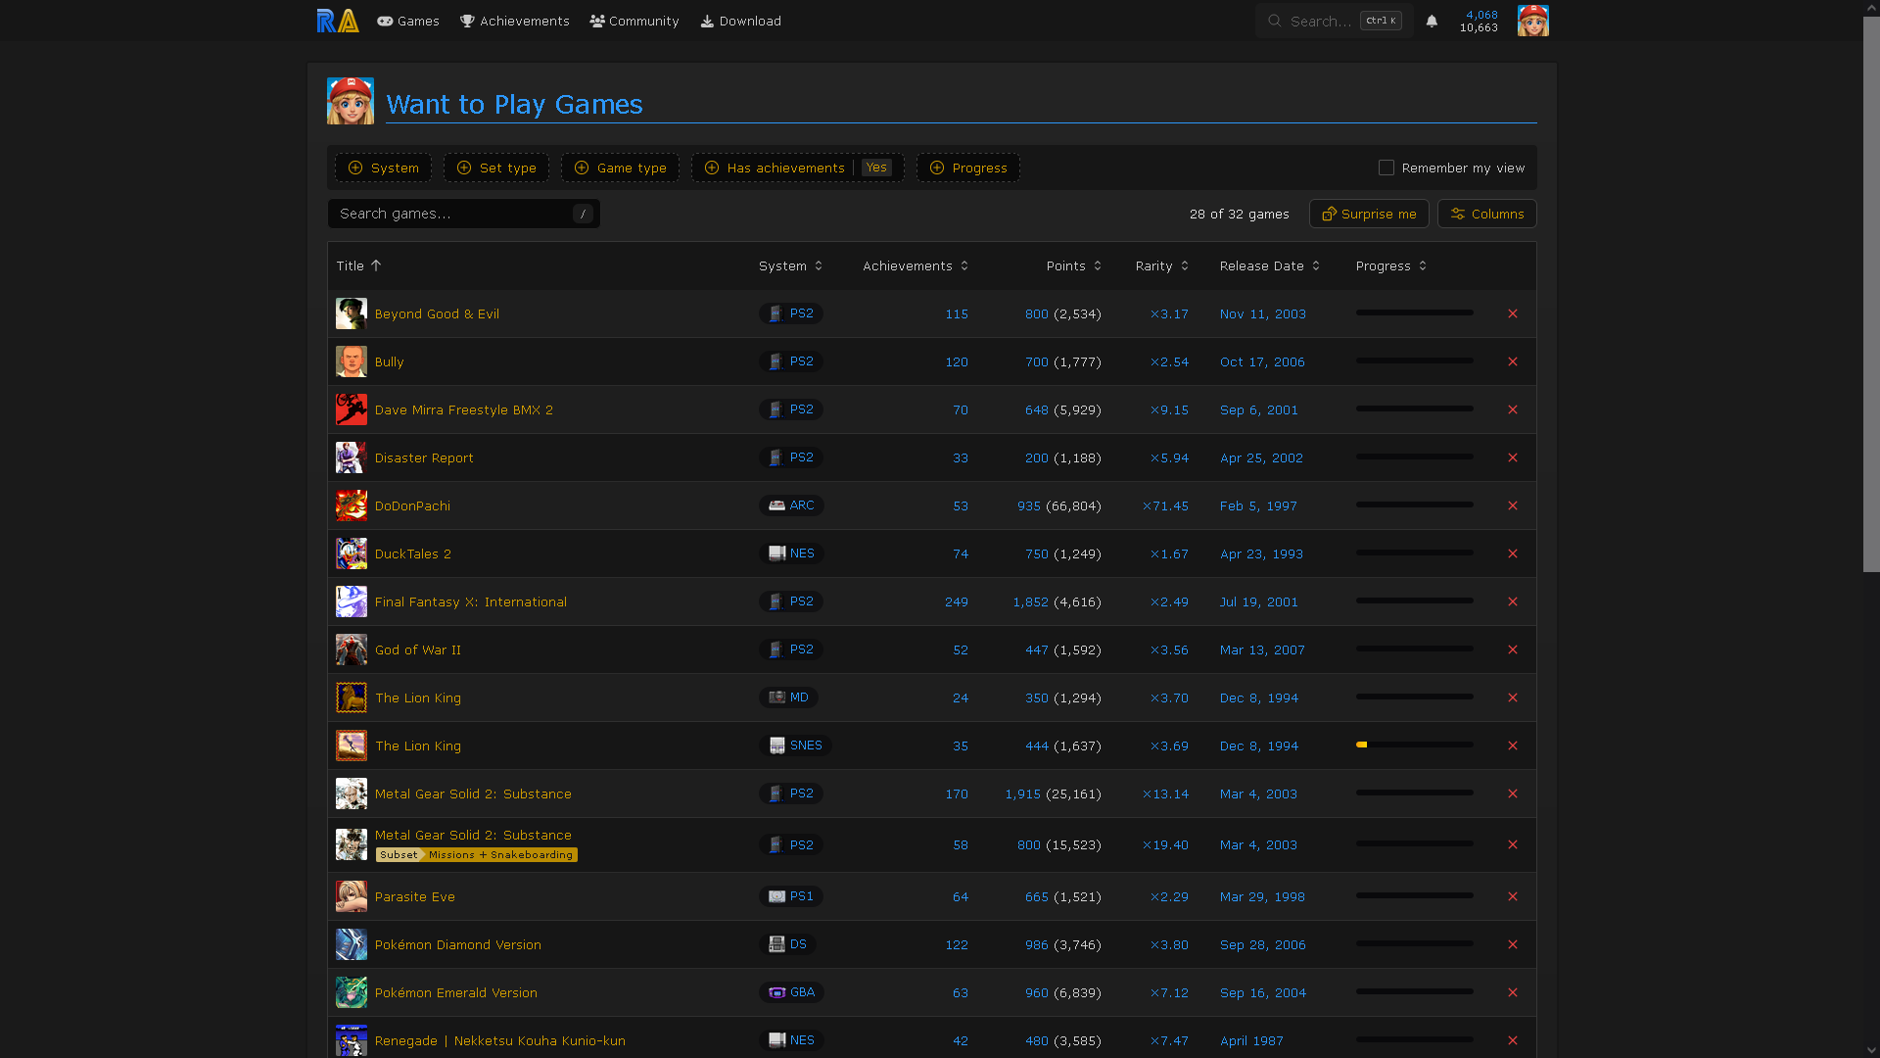Remove Final Fantasy X: International from the list
Screen dimensions: 1880x1058
coord(1513,601)
